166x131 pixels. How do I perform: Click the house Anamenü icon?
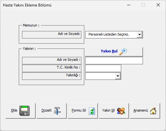pyautogui.click(x=153, y=111)
